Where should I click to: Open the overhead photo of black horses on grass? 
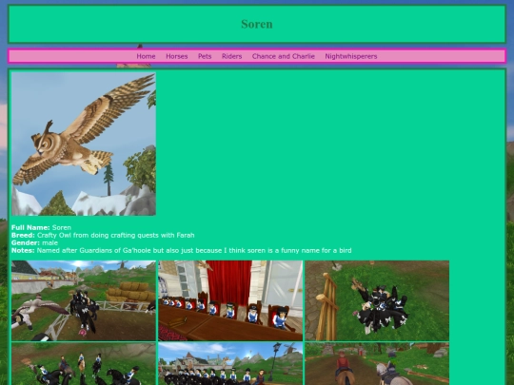(x=377, y=300)
